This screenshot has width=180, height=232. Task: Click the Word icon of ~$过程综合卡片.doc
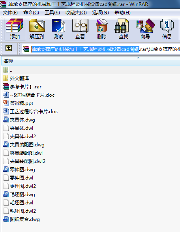tap(6, 95)
